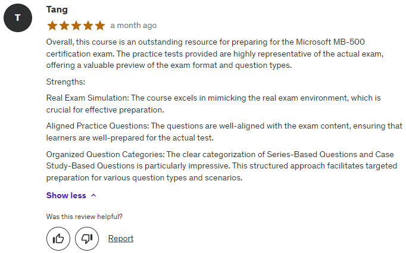Click the fifth star in the rating
The image size is (406, 253).
100,26
